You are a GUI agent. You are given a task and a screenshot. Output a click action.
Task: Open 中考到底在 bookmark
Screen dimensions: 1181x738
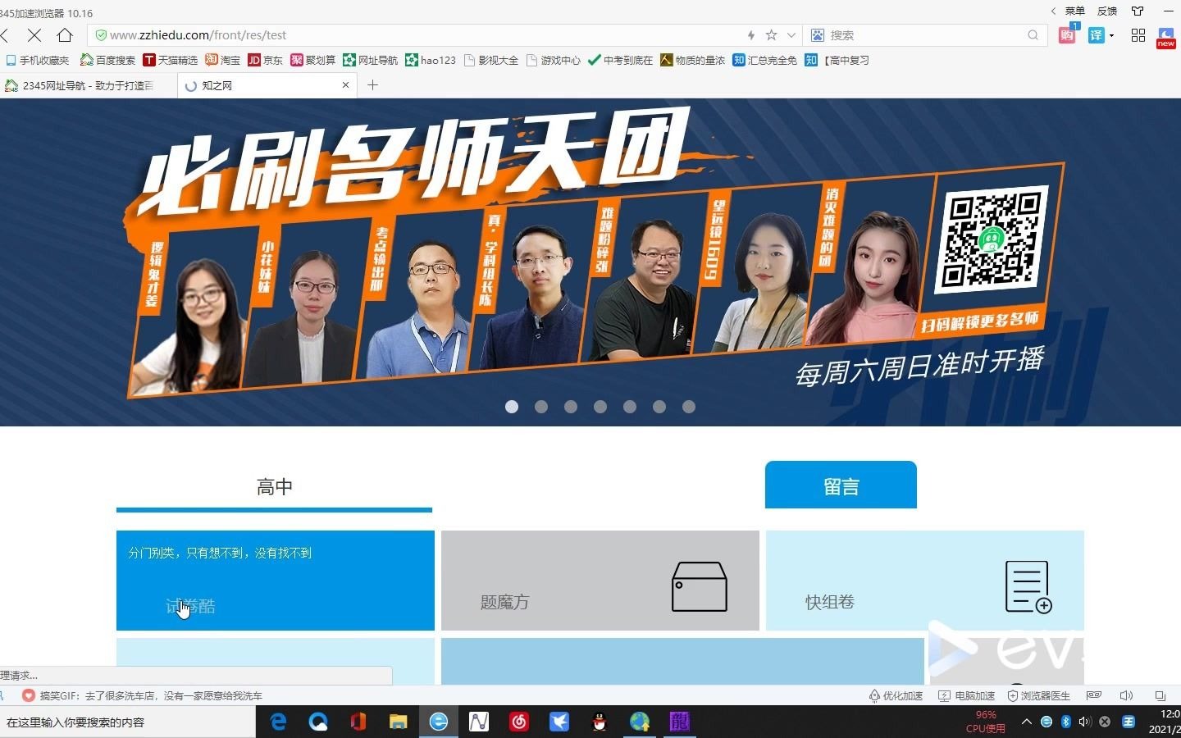point(621,60)
